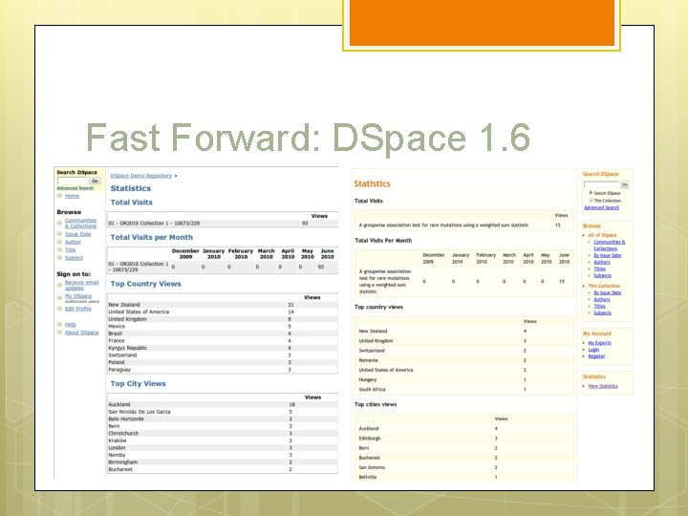
Task: Click Titles under All of DSpace
Action: coord(599,269)
